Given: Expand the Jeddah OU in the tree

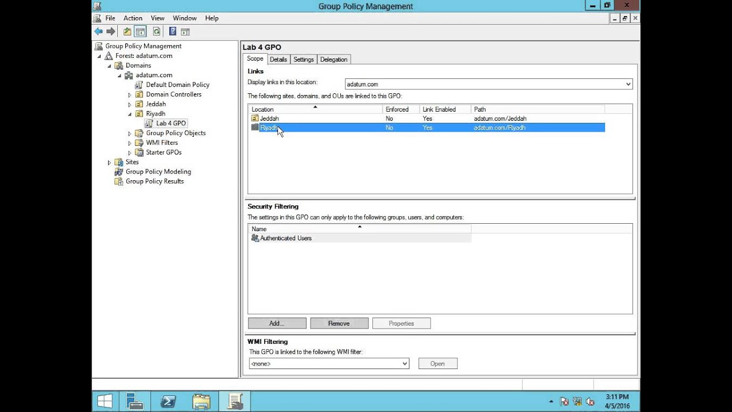Looking at the screenshot, I should click(x=130, y=105).
